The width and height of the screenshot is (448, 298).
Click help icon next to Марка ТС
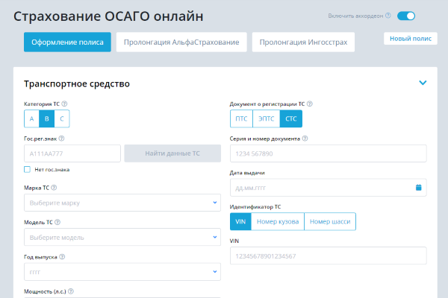coord(55,188)
